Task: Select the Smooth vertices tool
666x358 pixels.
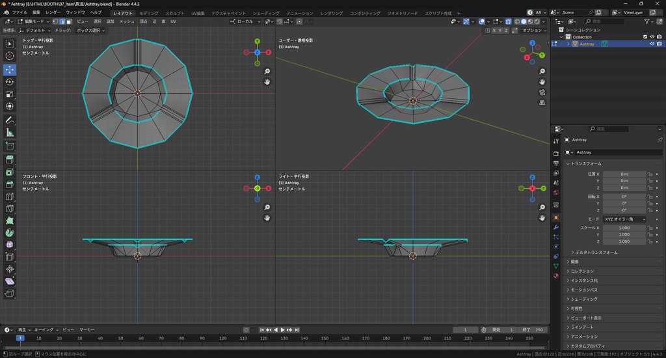Action: point(9,245)
